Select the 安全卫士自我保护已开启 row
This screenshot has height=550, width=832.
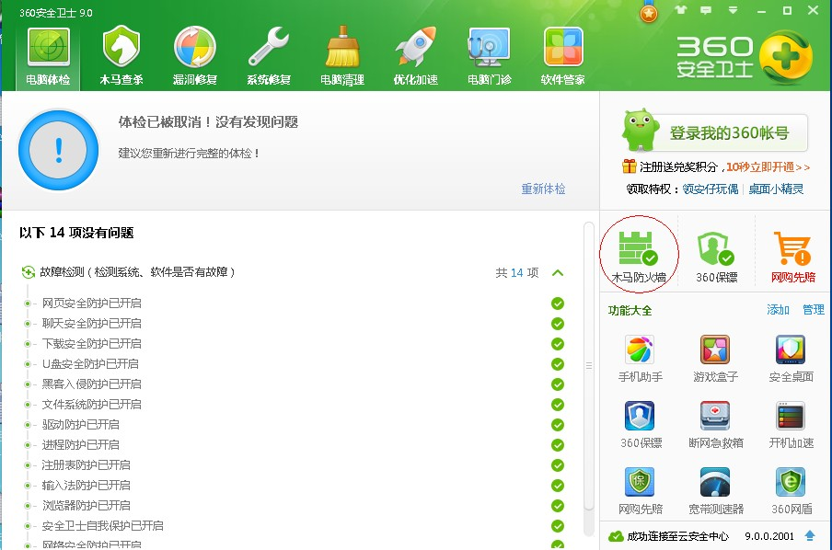point(295,525)
